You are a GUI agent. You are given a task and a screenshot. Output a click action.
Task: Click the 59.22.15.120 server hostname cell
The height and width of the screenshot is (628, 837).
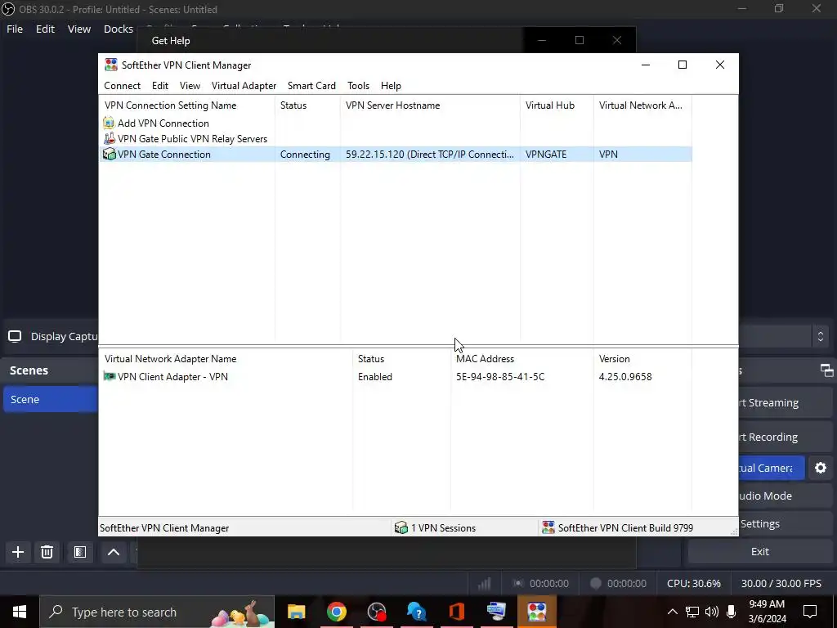[430, 155]
